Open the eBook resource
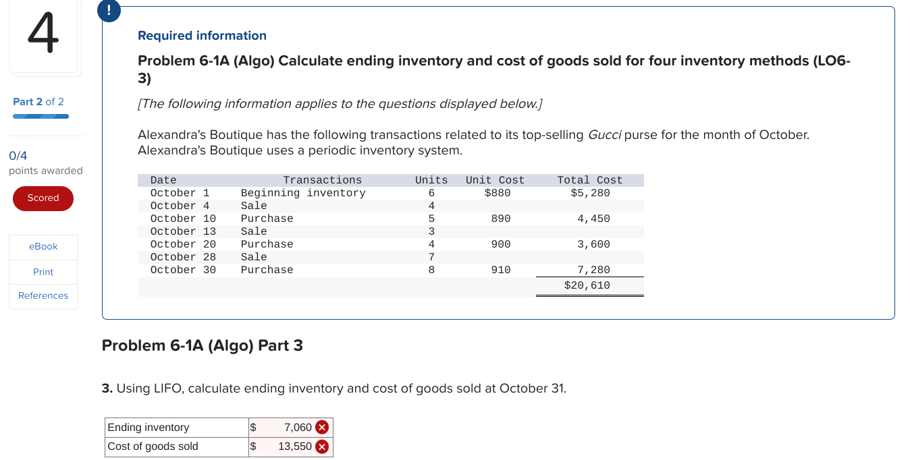910x460 pixels. (x=43, y=246)
